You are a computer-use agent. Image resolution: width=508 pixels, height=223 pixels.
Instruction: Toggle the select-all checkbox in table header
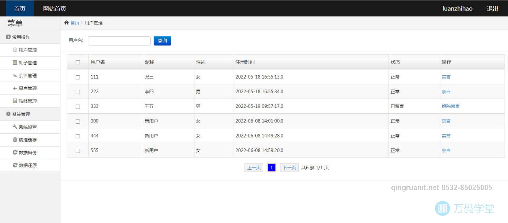(x=78, y=62)
